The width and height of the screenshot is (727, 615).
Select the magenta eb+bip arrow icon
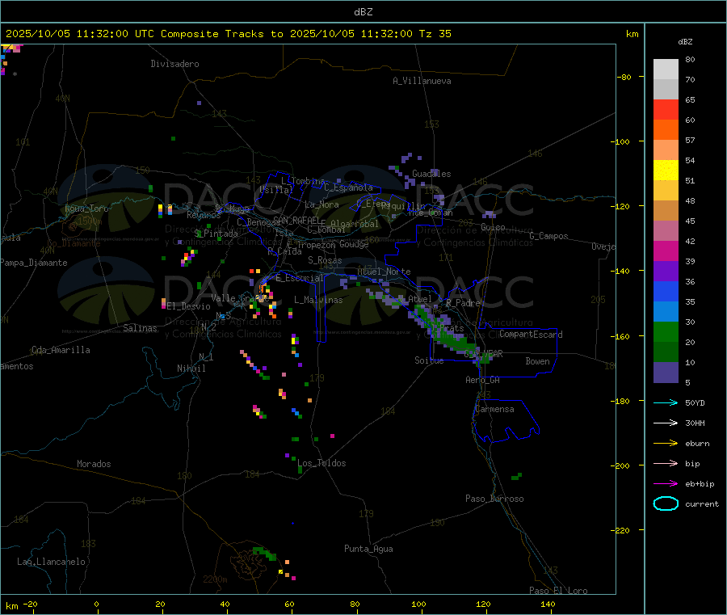tap(665, 483)
